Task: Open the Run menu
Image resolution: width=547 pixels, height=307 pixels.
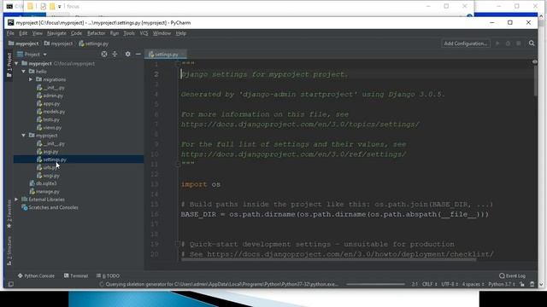Action: (115, 33)
